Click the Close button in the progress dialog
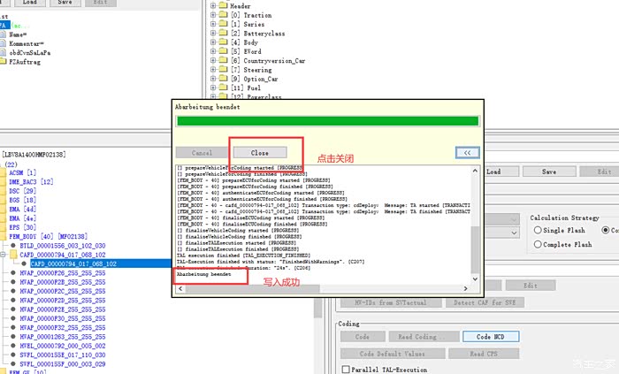Viewport: 619px width, 374px height. [260, 153]
